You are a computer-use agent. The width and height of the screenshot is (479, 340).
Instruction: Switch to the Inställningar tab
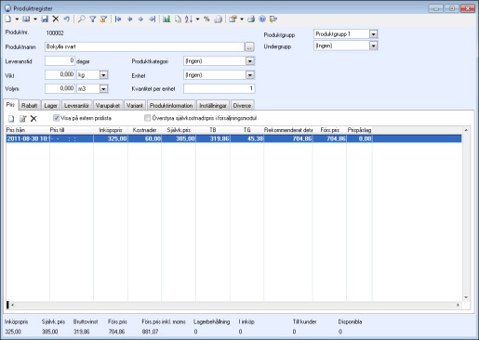coord(213,106)
